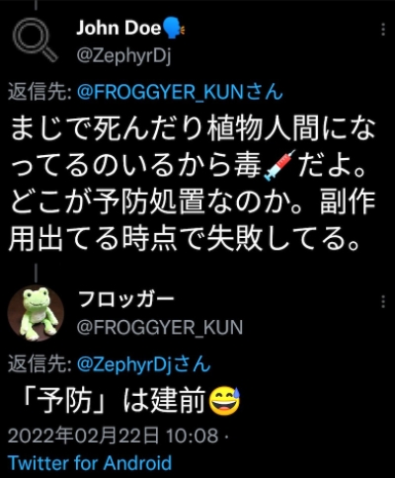Open the Twitter for Android source link
395x478 pixels.
(90, 463)
